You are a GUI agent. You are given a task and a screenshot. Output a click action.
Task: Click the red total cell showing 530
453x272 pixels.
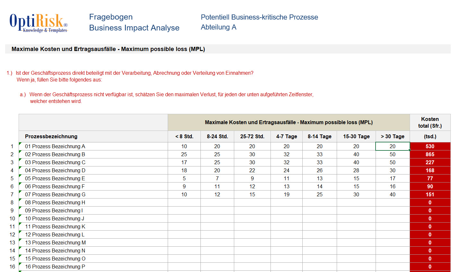pos(430,146)
